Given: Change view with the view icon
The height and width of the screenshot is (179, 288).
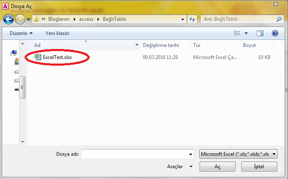Looking at the screenshot, I should pos(237,33).
